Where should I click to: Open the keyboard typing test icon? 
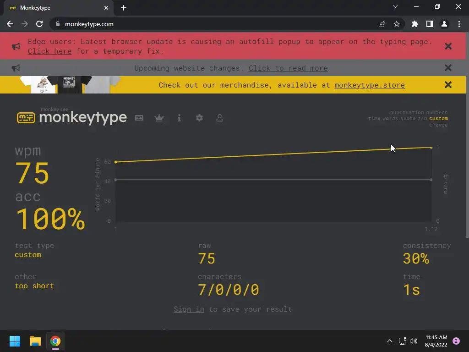(139, 118)
